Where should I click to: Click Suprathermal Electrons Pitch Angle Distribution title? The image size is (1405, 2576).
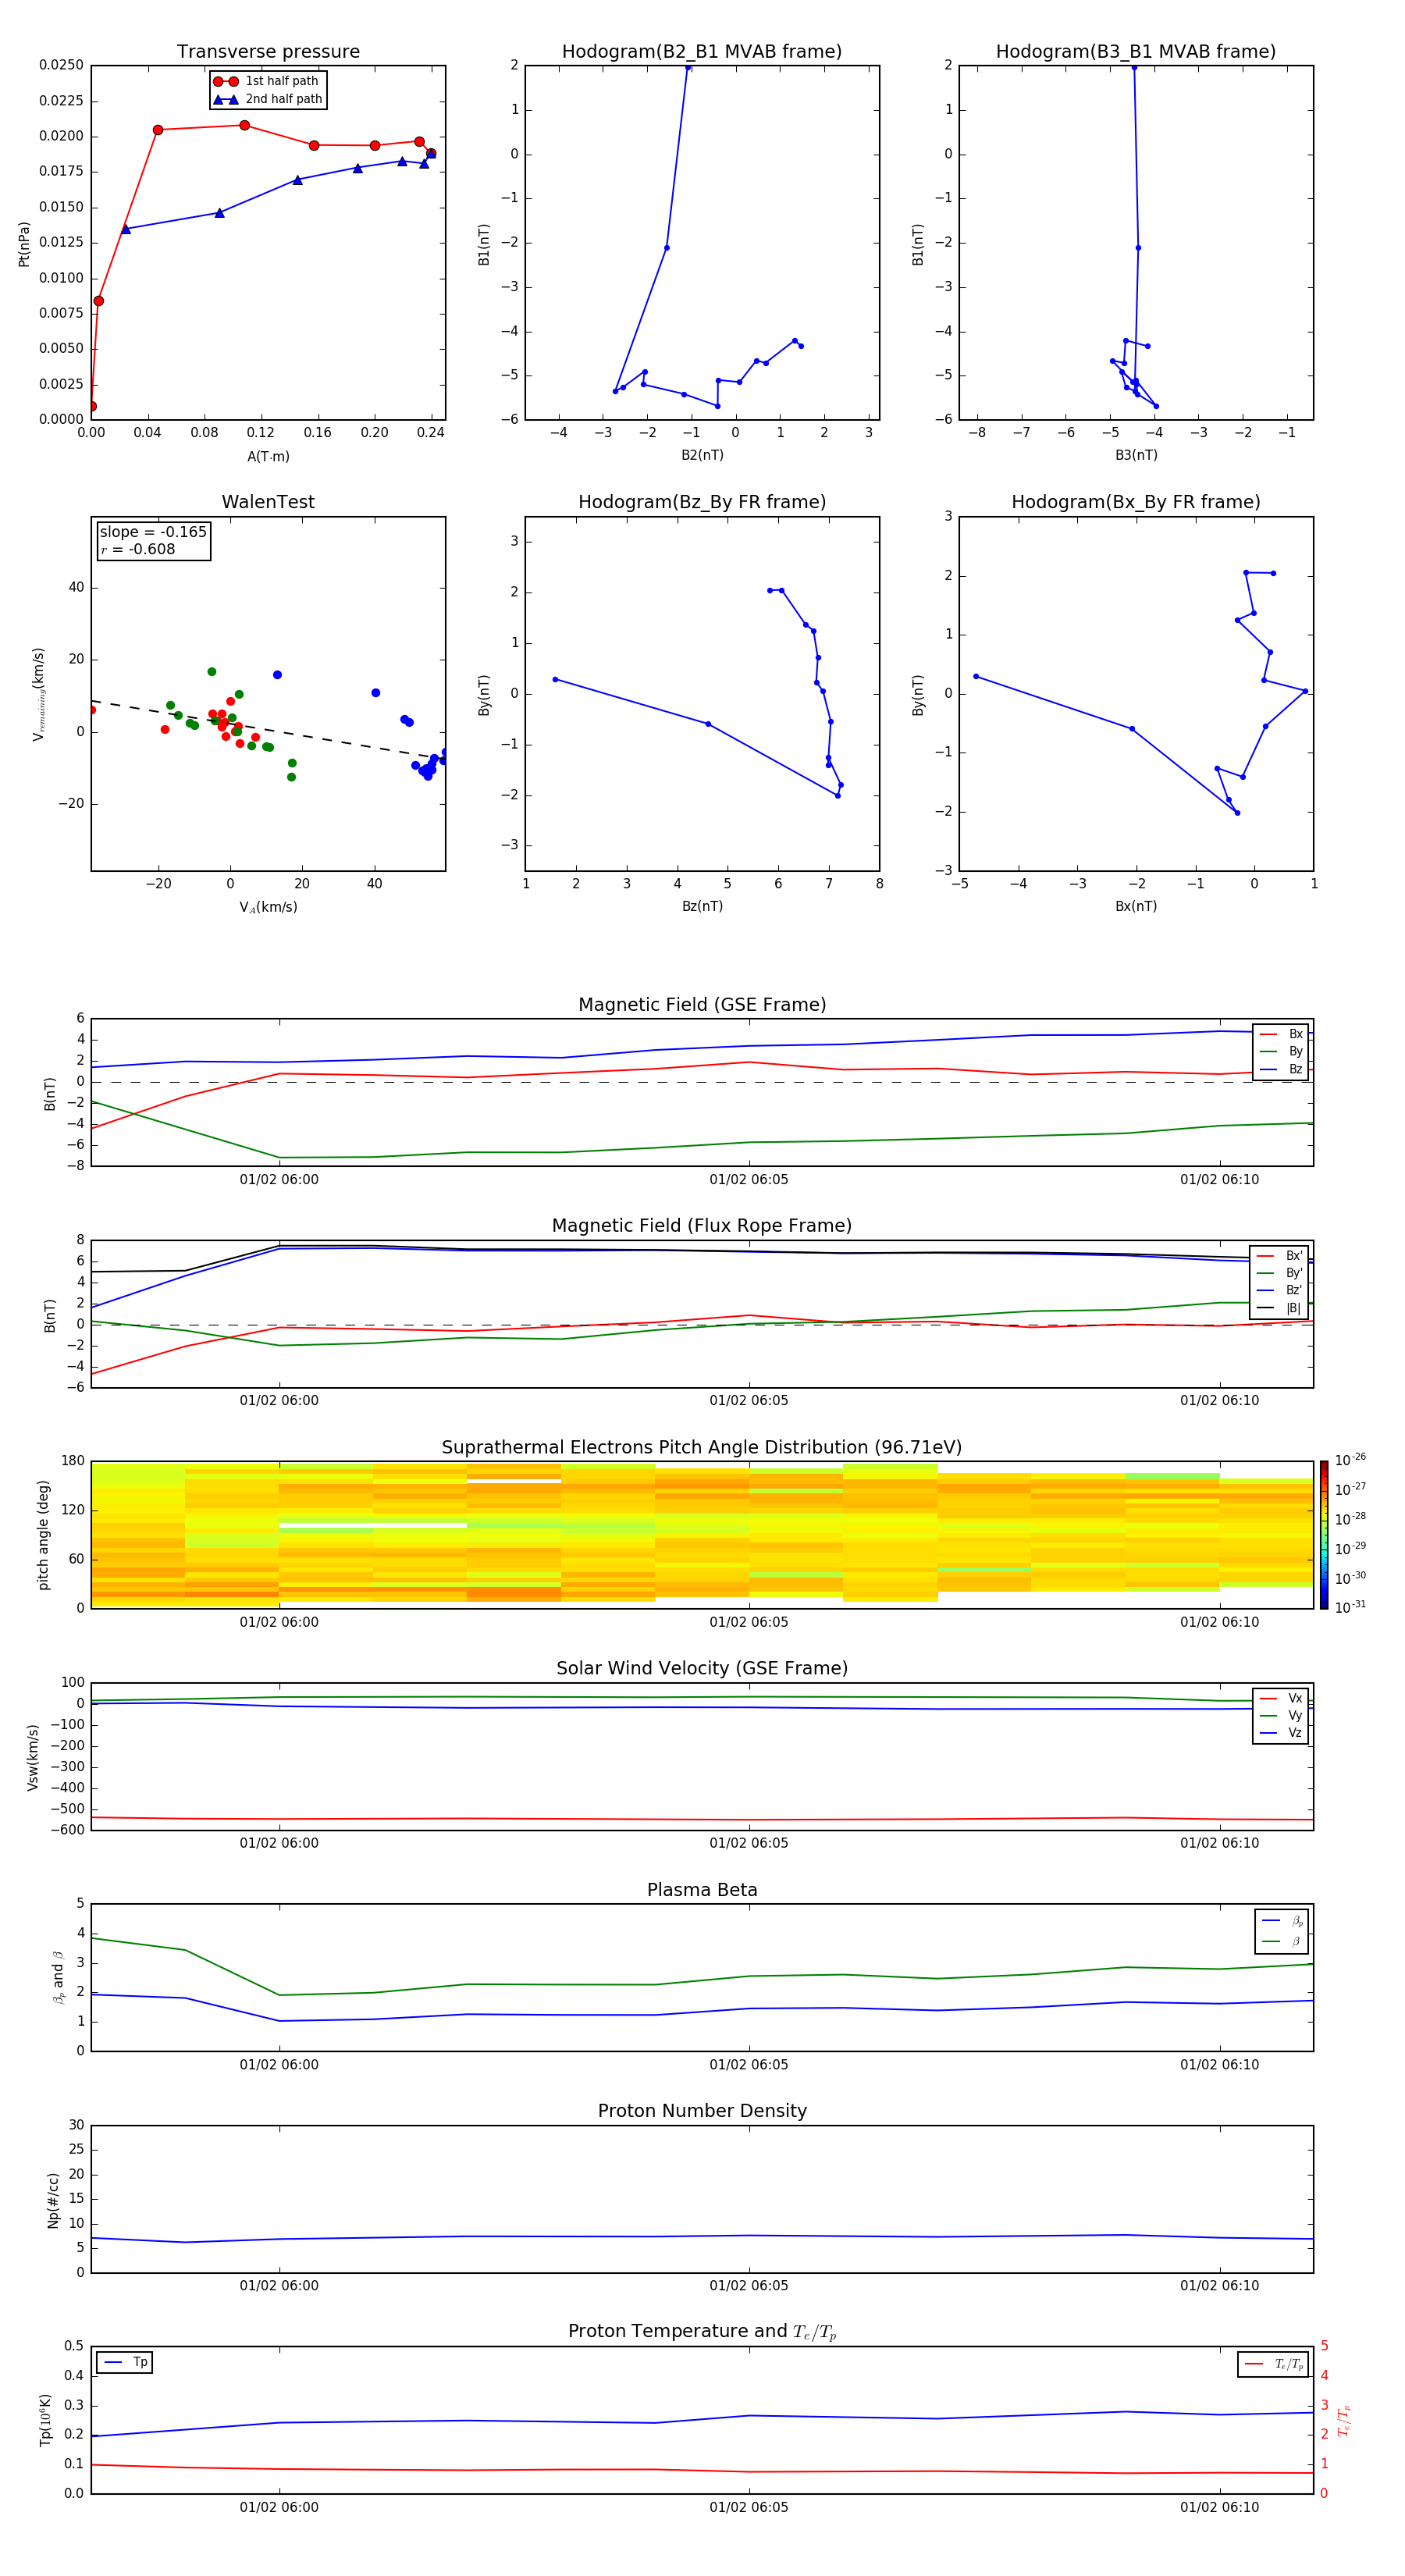pos(702,1447)
